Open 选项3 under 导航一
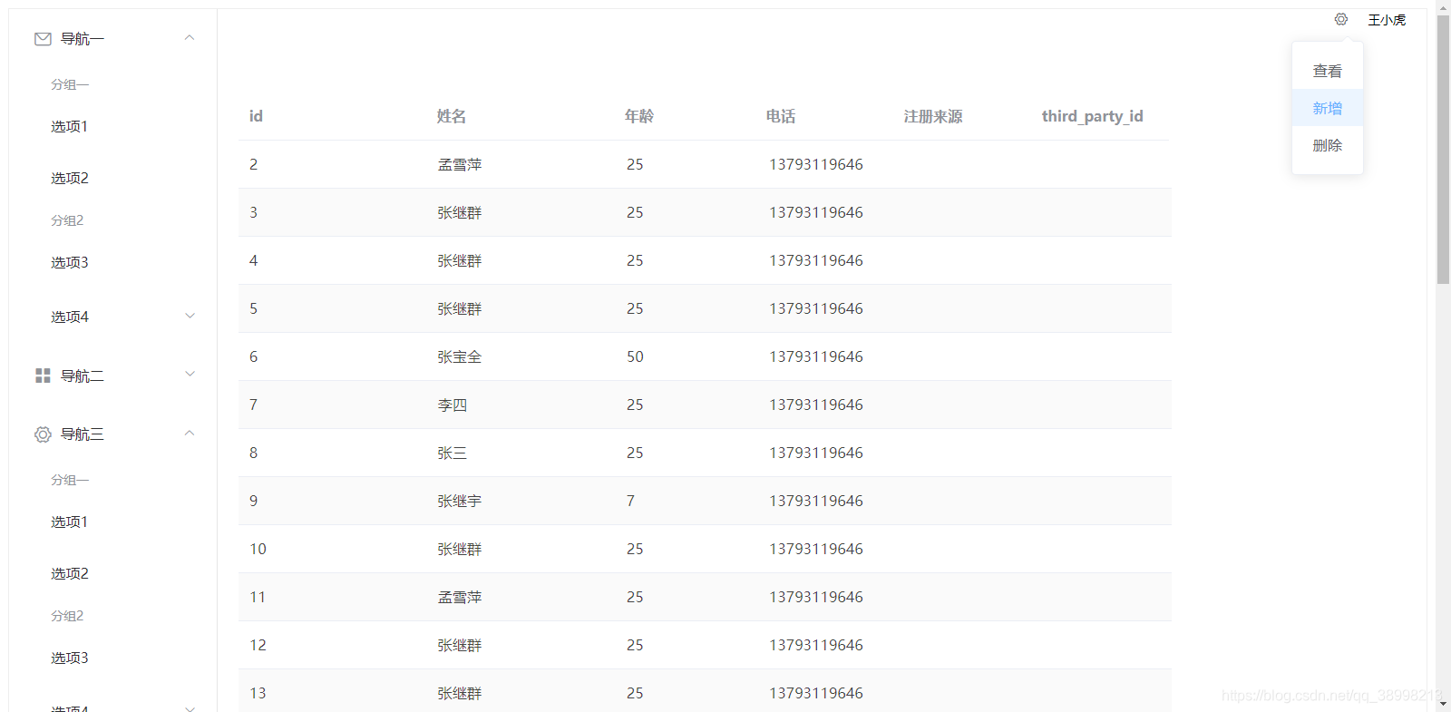The image size is (1451, 712). [70, 263]
